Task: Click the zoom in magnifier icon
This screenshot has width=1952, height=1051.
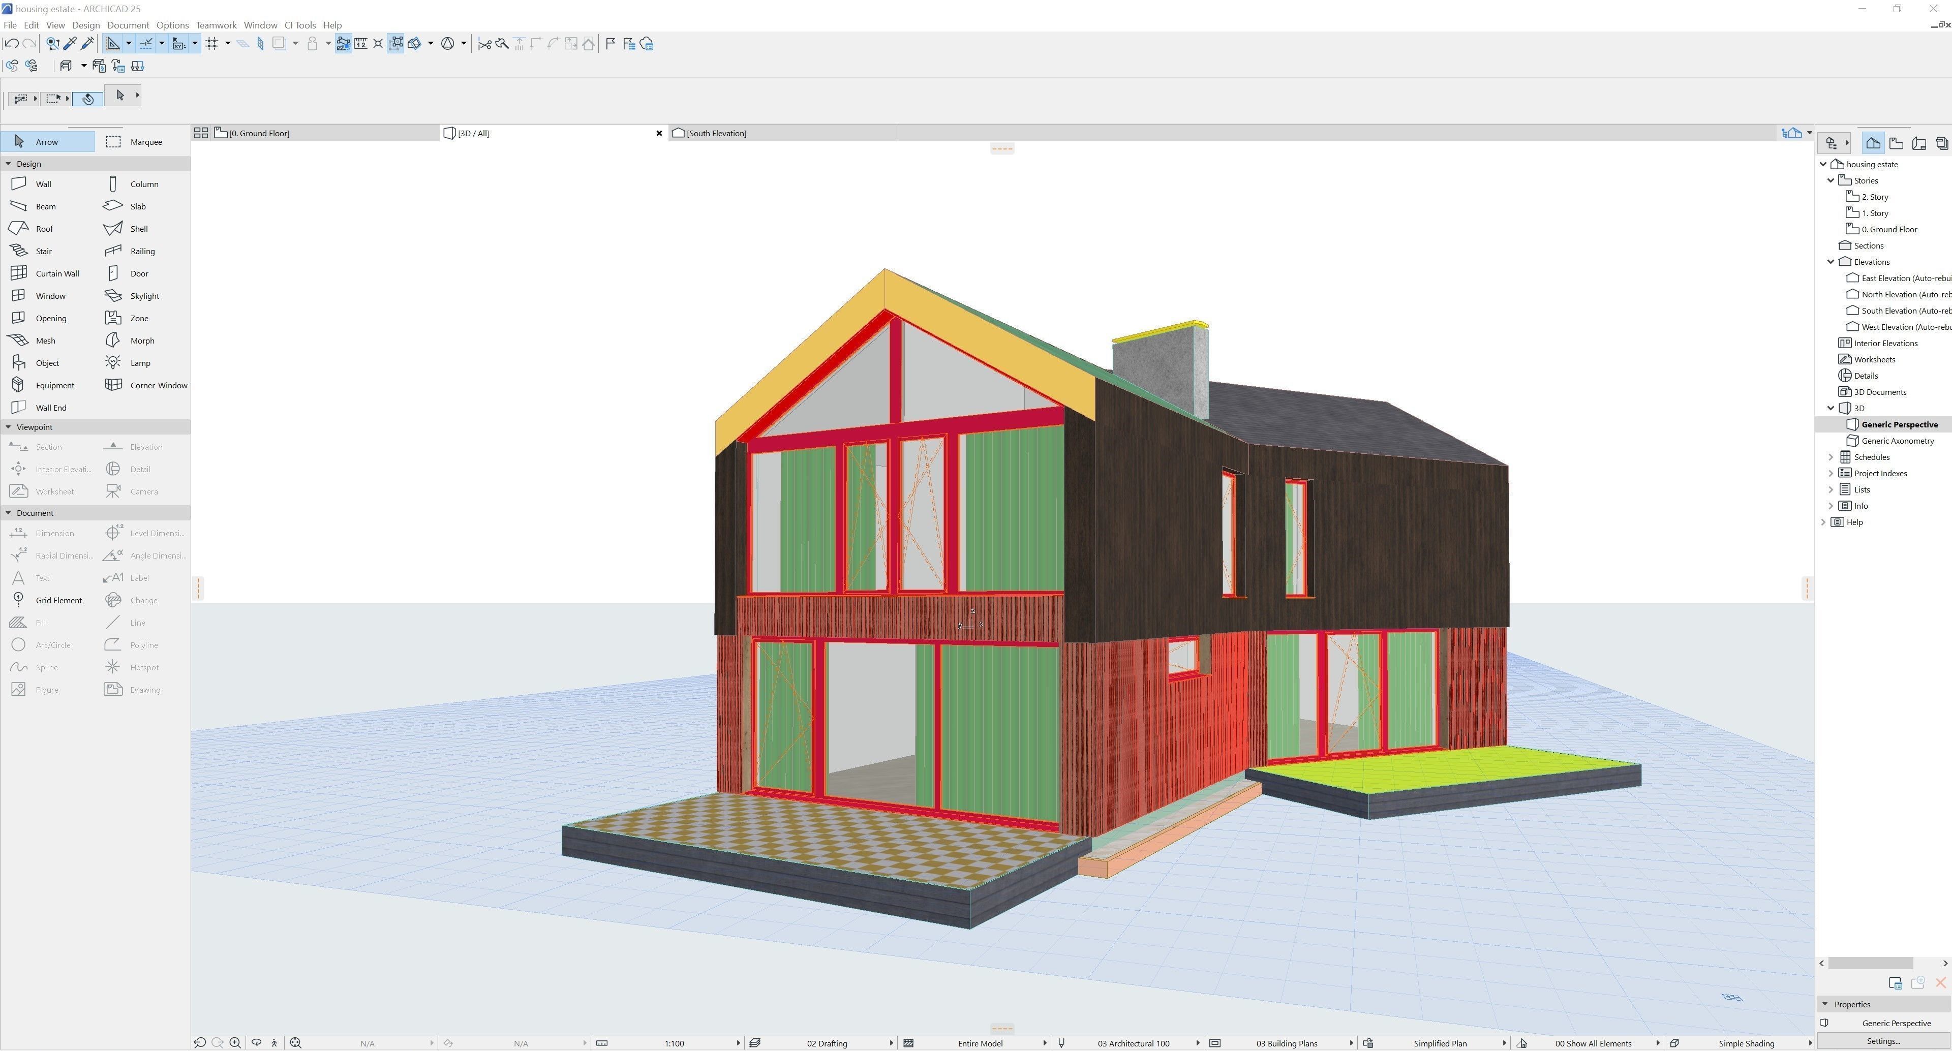Action: (x=236, y=1043)
